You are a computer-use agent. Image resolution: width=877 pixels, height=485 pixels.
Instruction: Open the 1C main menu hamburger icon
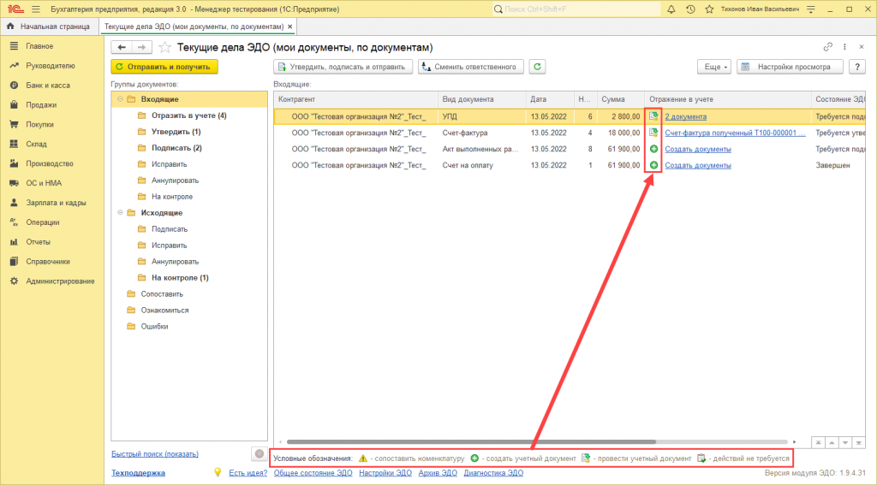pyautogui.click(x=36, y=9)
